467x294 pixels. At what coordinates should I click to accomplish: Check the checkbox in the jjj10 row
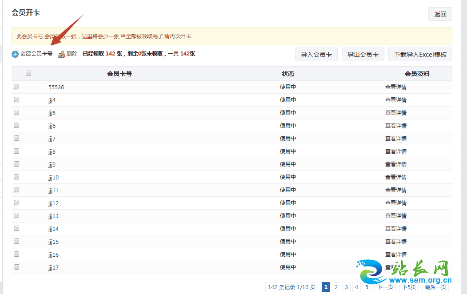(x=16, y=177)
